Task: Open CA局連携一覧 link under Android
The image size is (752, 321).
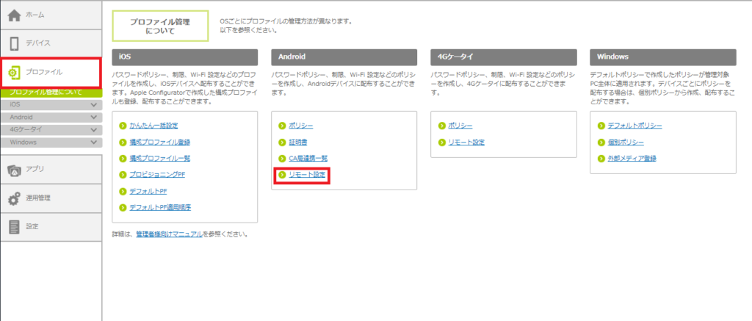Action: pos(307,159)
